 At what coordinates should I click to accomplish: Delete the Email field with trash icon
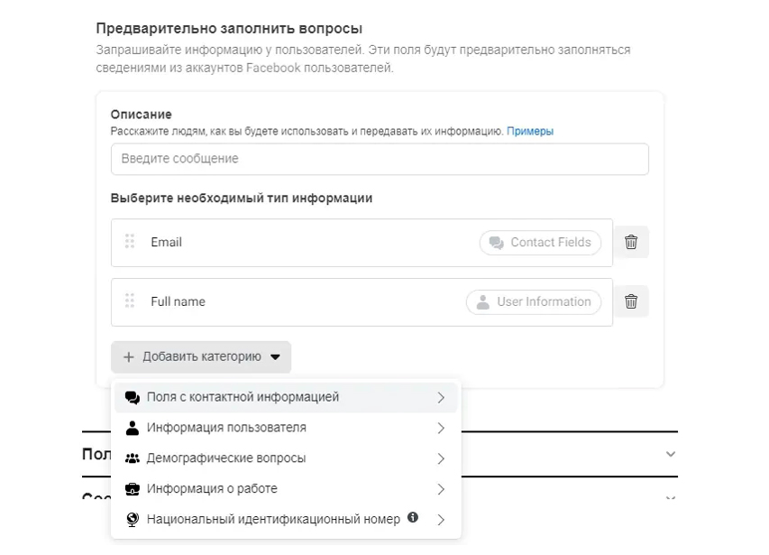[x=631, y=242]
